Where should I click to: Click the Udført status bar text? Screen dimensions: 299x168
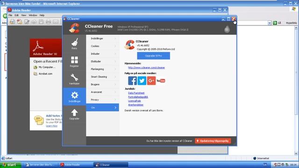coord(9,158)
